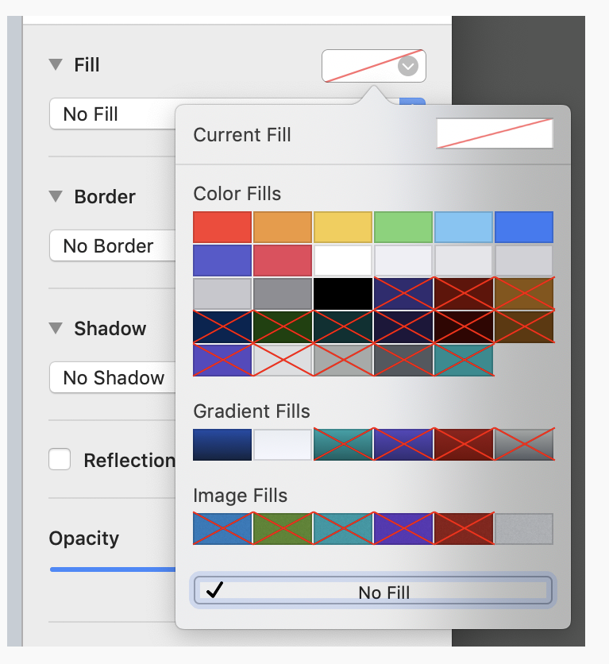
Task: Choose the white color fill swatch
Action: (343, 261)
